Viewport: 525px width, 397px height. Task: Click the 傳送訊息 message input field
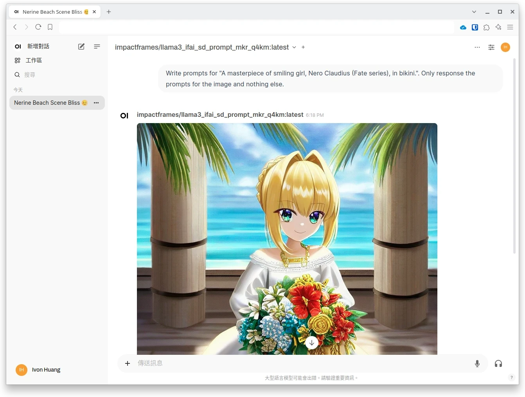[x=301, y=363]
